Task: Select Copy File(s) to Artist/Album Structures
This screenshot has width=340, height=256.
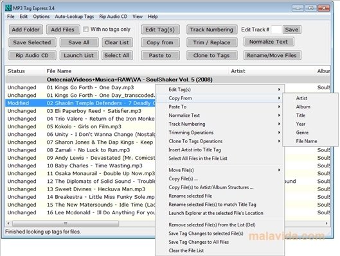Action: click(220, 187)
